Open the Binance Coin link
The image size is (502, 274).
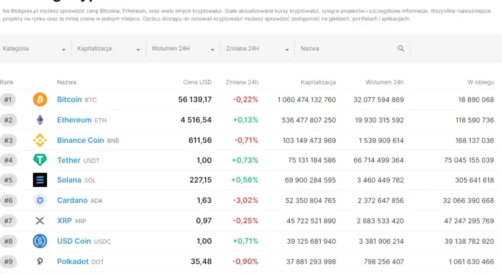coord(80,140)
